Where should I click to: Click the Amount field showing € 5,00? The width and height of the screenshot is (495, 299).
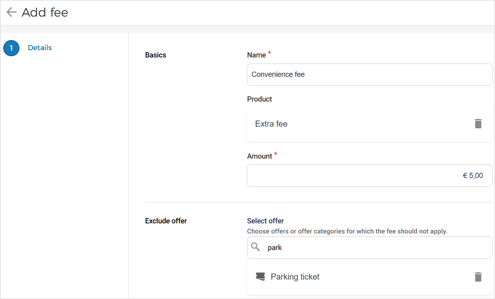370,175
